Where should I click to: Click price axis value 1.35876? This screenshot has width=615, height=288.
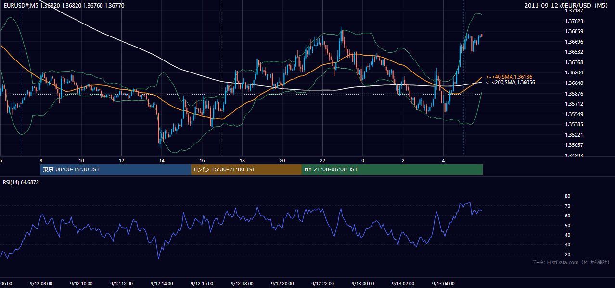tap(575, 94)
